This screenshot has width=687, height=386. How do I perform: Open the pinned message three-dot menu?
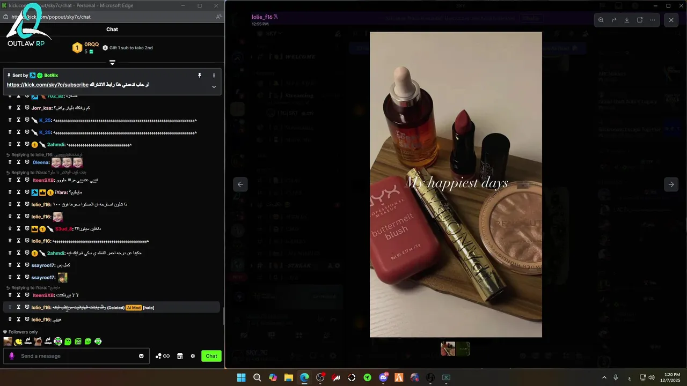tap(214, 76)
